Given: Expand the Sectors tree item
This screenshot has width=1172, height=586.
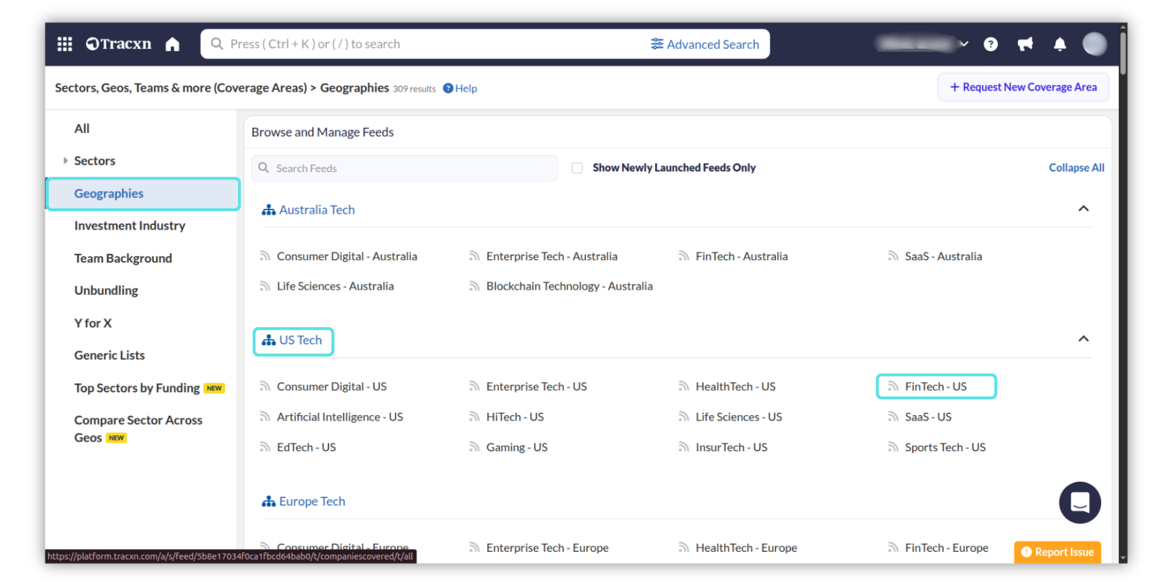Looking at the screenshot, I should click(x=66, y=161).
